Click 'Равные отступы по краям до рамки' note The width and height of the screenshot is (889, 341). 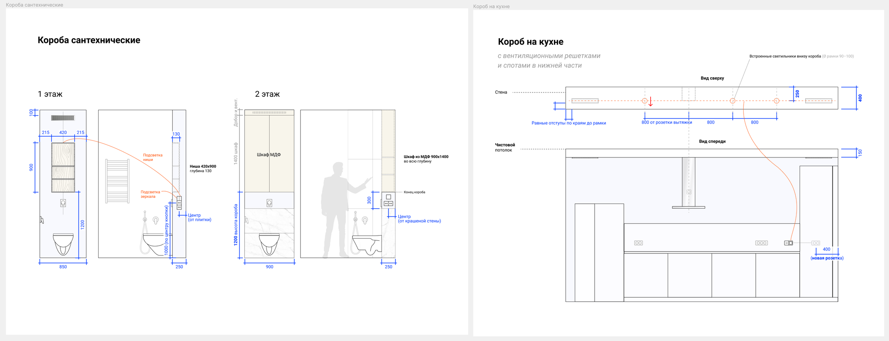pyautogui.click(x=569, y=123)
